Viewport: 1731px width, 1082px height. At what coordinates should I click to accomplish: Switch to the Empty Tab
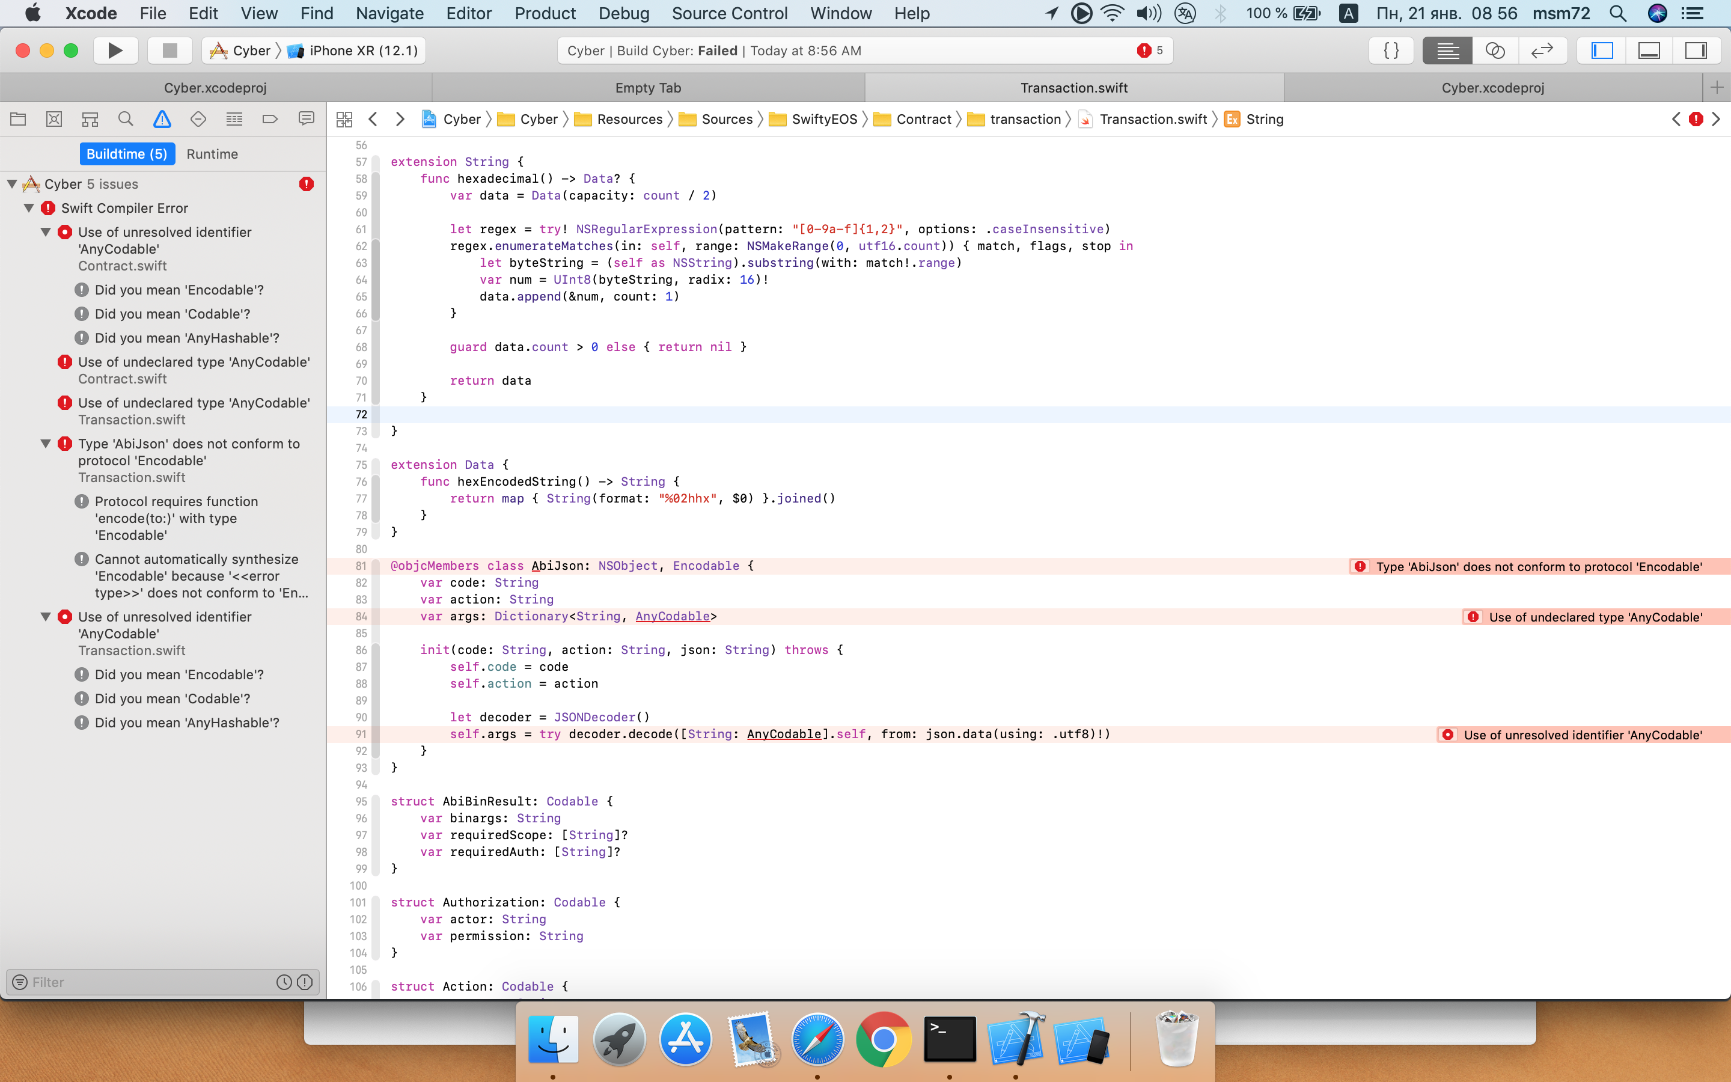[648, 88]
